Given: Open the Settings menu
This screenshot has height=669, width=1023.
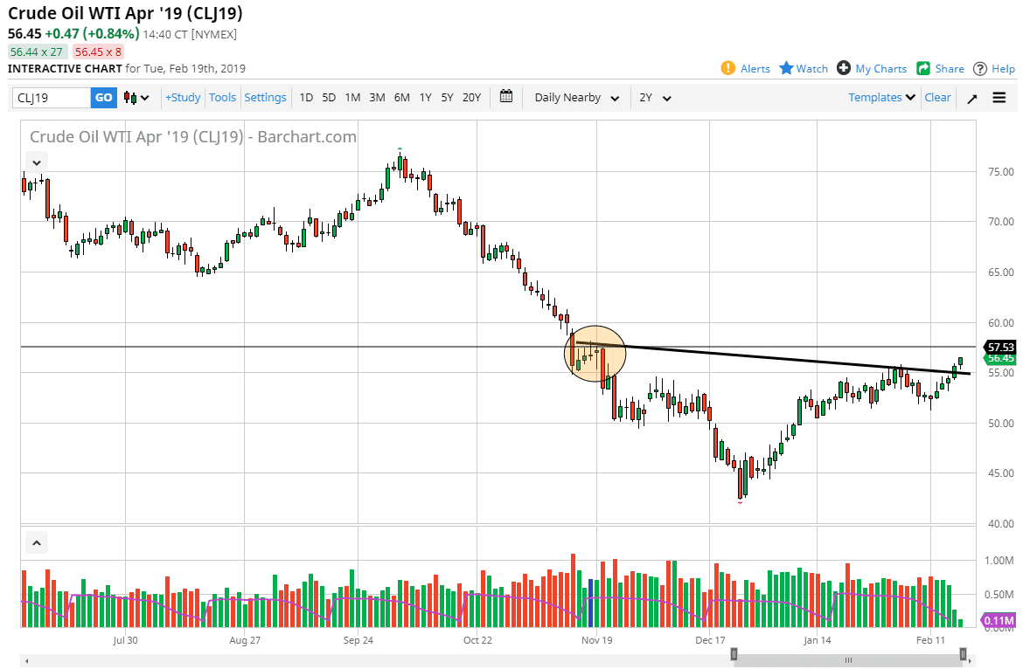Looking at the screenshot, I should tap(265, 97).
